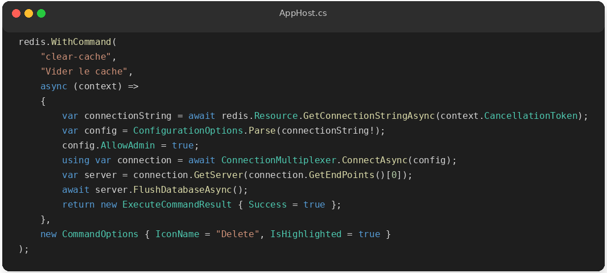
Task: Select the ConnectionMultiplexer class name
Action: pos(279,160)
